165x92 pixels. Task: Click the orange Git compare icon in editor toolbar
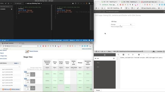pyautogui.click(x=87, y=3)
